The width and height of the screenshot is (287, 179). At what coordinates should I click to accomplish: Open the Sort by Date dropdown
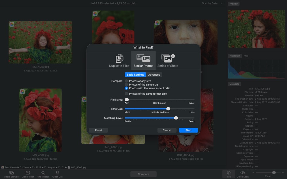211,3
